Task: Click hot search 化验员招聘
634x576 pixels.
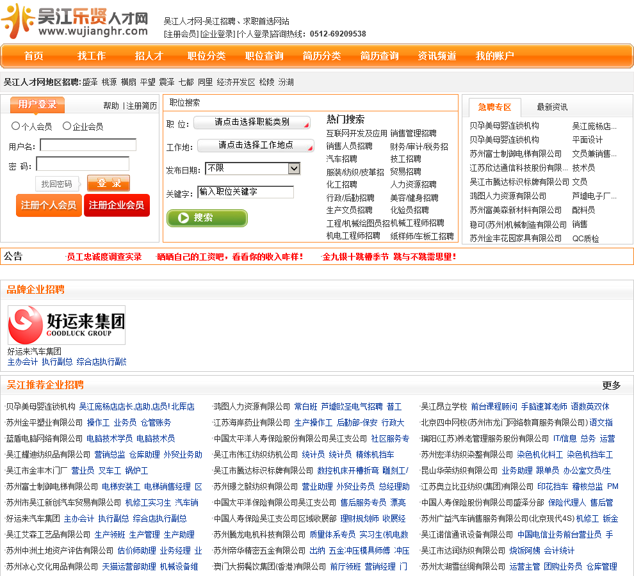Action: (410, 210)
